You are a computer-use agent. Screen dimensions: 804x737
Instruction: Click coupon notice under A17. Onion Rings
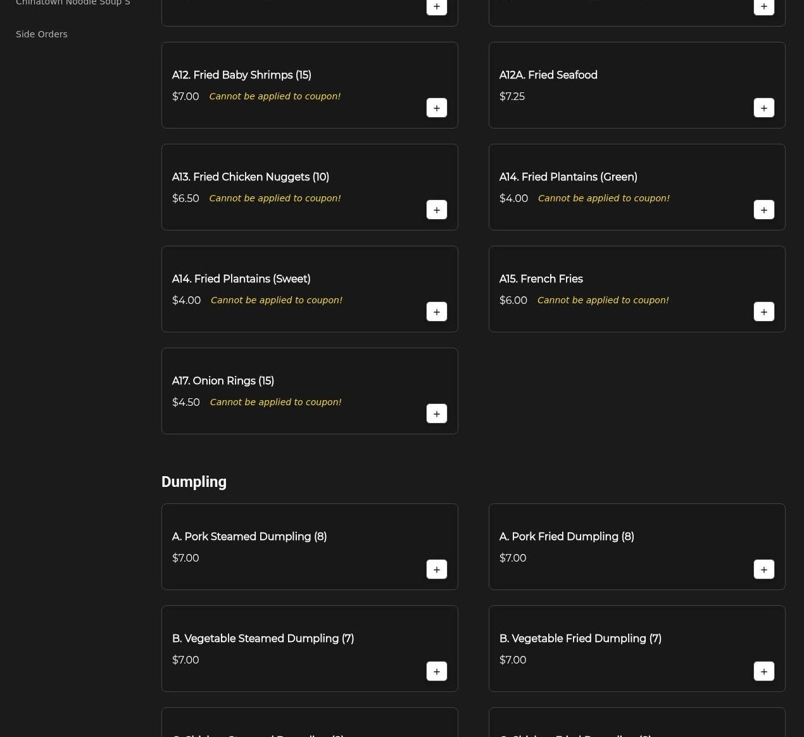pyautogui.click(x=275, y=402)
